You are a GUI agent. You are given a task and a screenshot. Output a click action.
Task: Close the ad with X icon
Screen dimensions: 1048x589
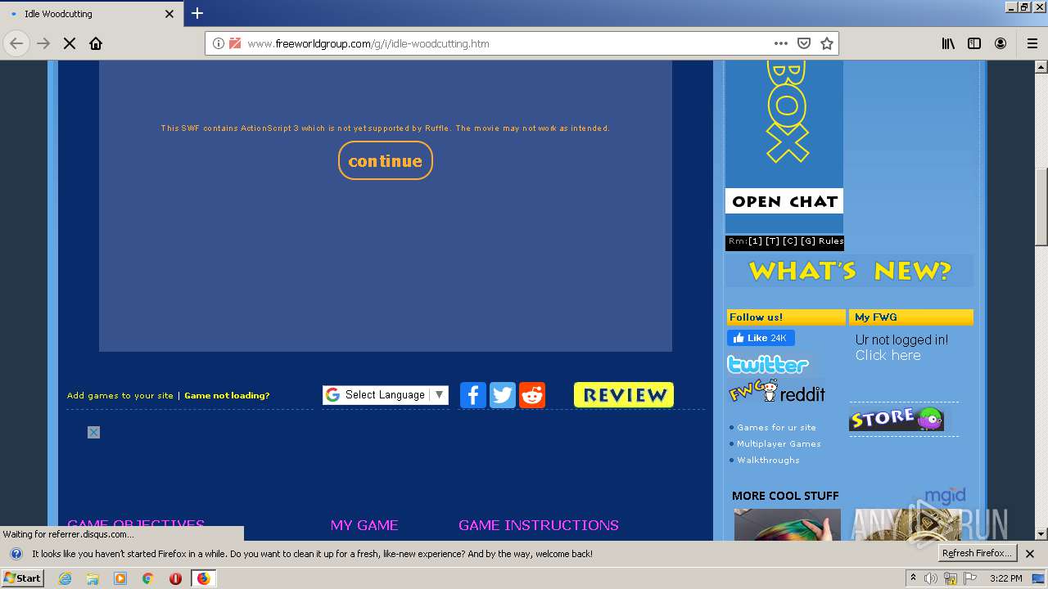click(93, 432)
